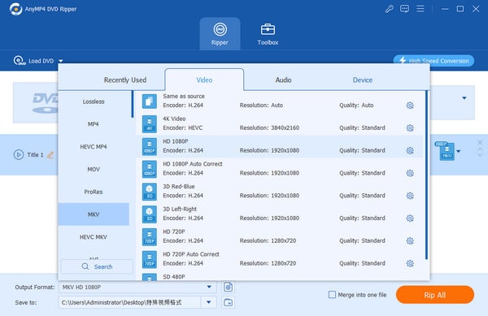488x316 pixels.
Task: Open the hamburger menu icon
Action: point(420,9)
